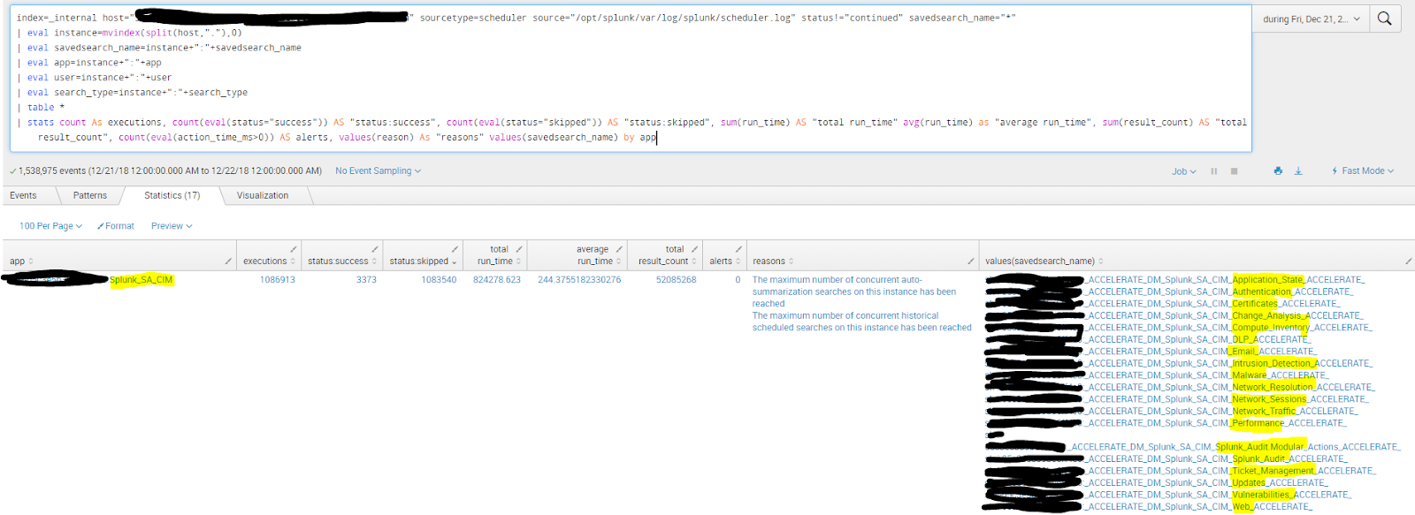The image size is (1415, 515).
Task: Edit the status:skipped column via its pencil
Action: pos(455,249)
